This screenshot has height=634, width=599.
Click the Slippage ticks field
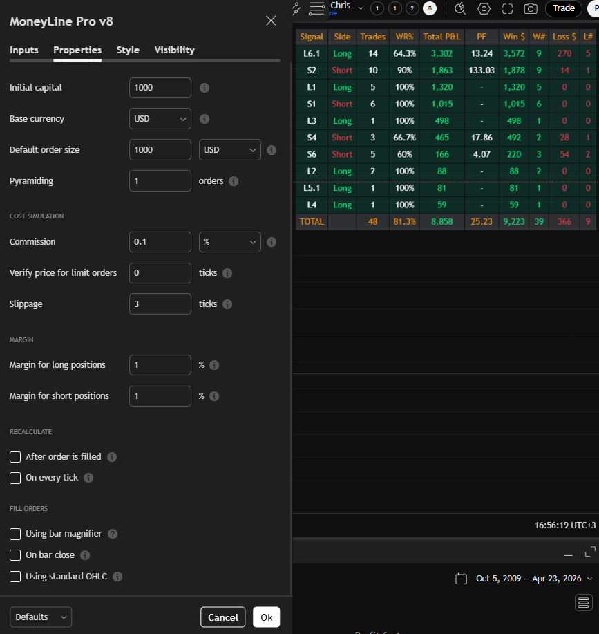160,304
